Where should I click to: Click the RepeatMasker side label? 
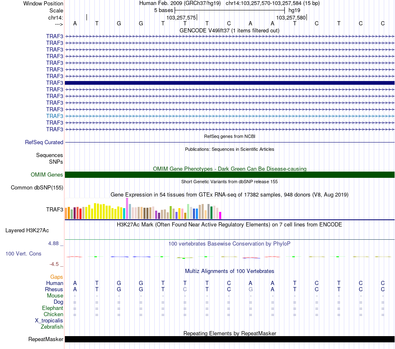(46, 339)
